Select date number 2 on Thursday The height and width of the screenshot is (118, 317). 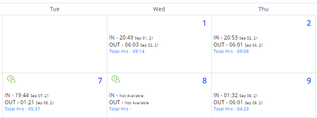309,23
